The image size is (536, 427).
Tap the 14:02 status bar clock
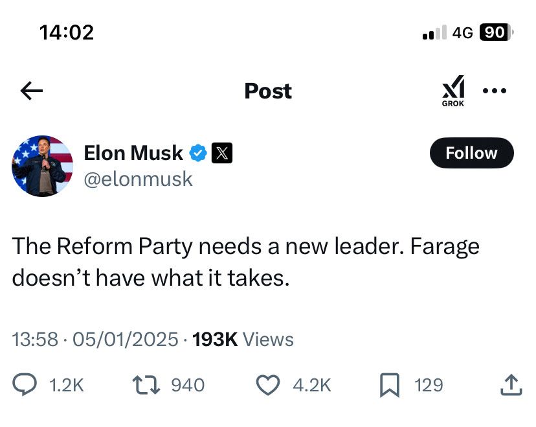pos(66,32)
